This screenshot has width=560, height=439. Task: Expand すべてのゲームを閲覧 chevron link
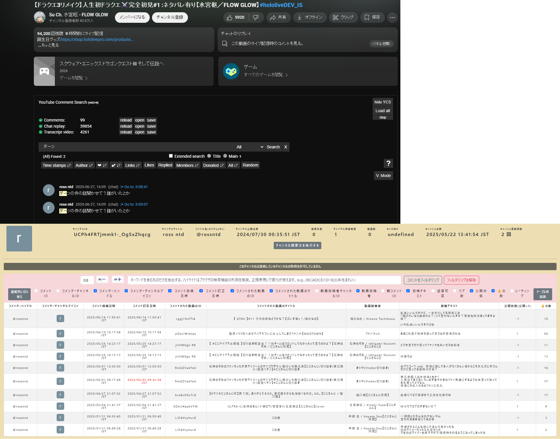[266, 75]
